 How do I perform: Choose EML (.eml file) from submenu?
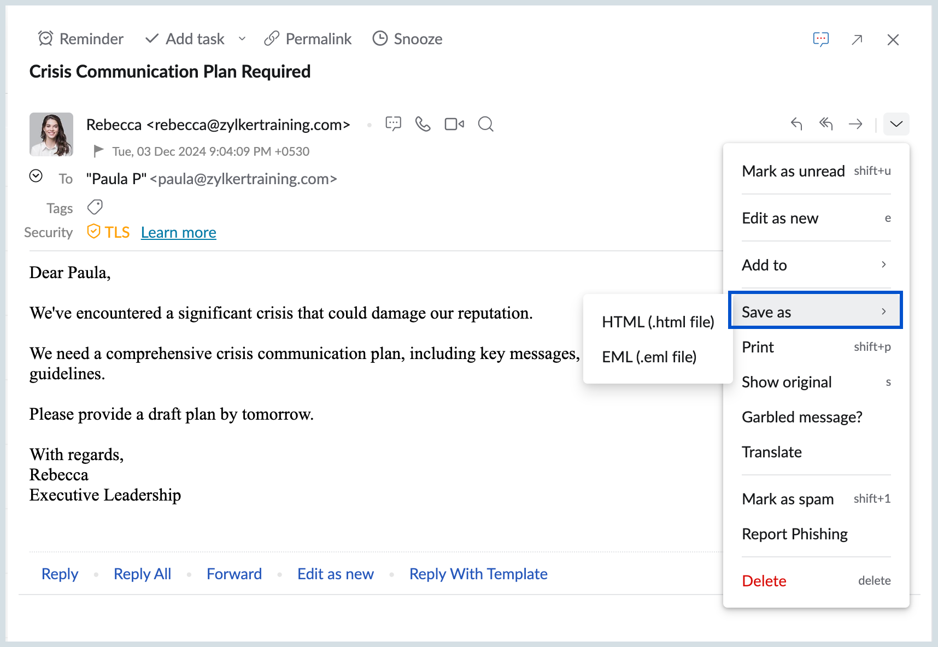[649, 357]
